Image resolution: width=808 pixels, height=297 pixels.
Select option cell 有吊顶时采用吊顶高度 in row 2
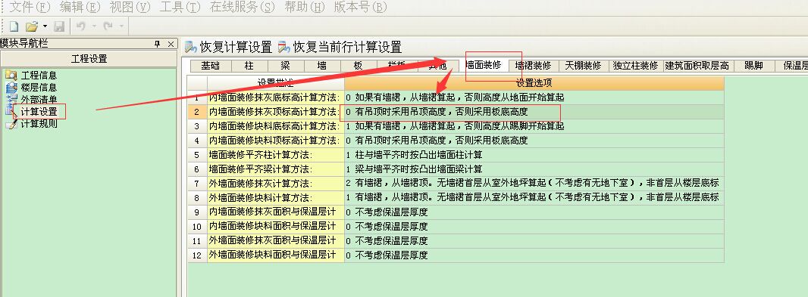[534, 112]
